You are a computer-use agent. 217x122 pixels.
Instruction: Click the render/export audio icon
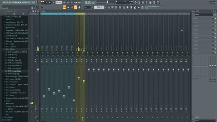click(x=154, y=2)
